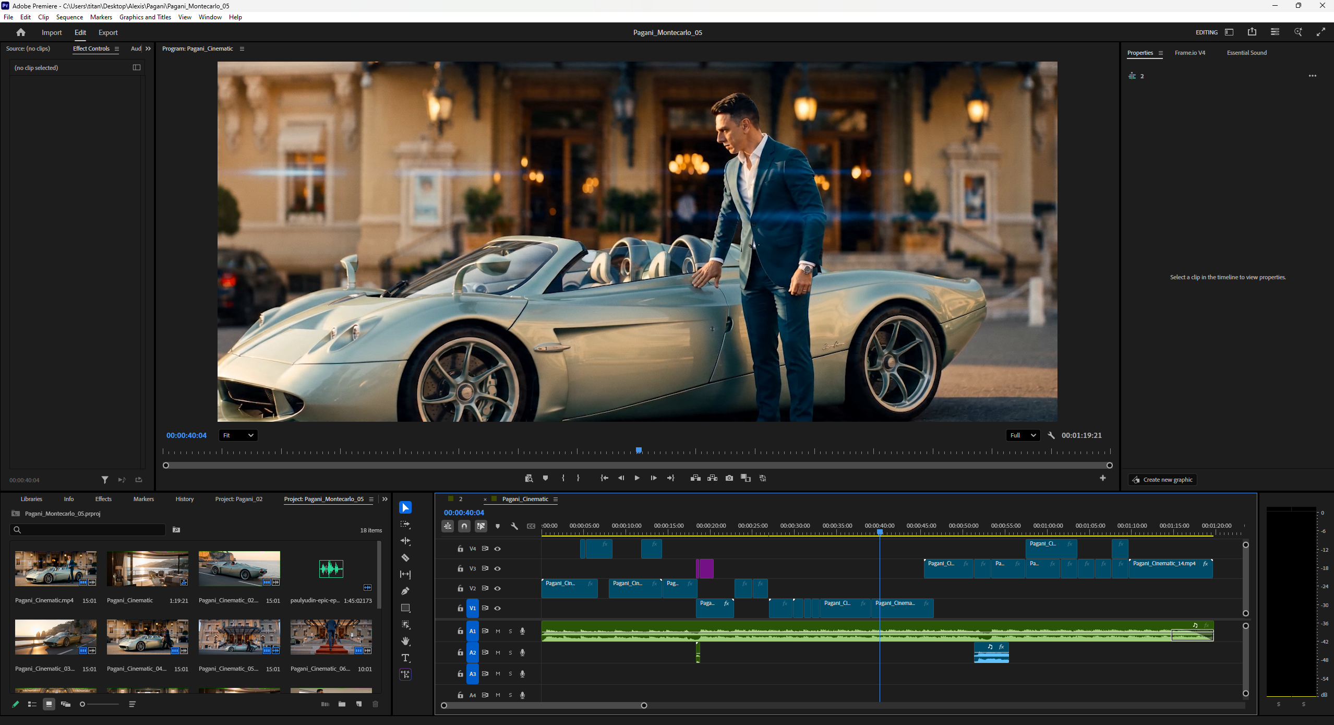Viewport: 1334px width, 725px height.
Task: Click the Project panel search field
Action: pyautogui.click(x=88, y=530)
